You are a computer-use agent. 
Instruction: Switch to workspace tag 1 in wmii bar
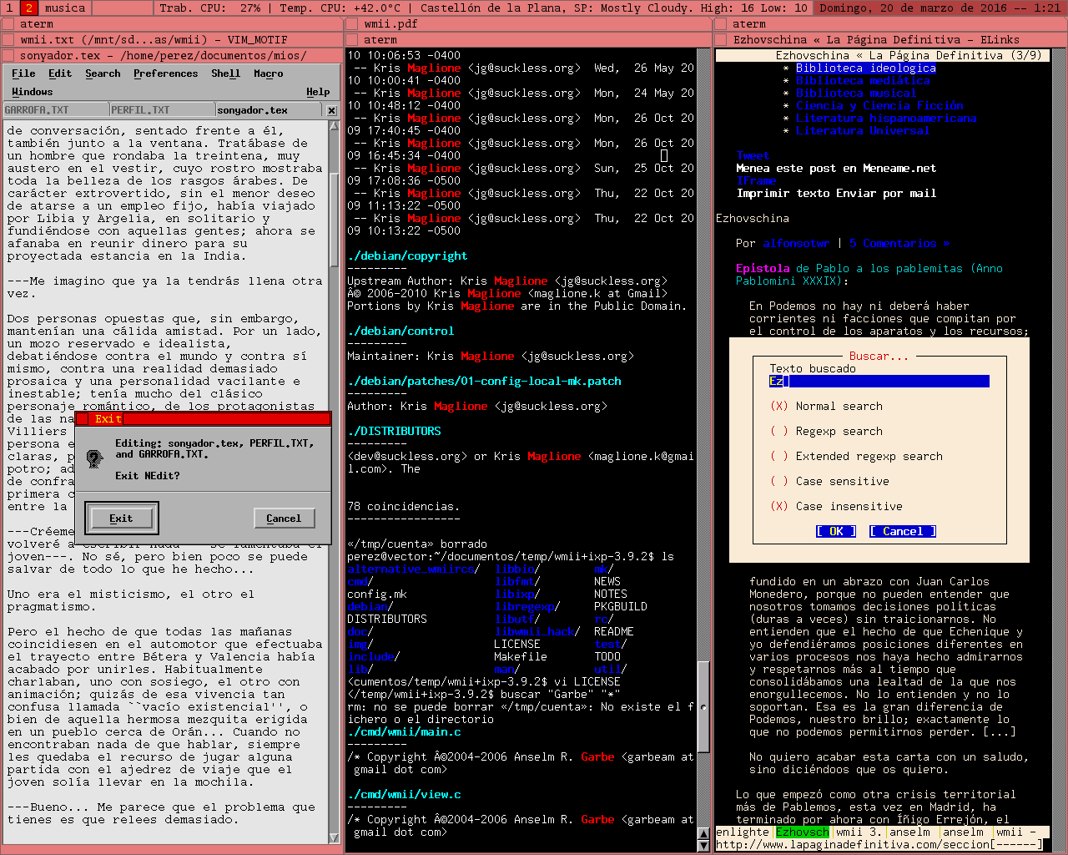pos(9,8)
